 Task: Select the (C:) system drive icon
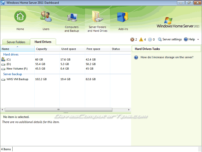click(x=3, y=59)
